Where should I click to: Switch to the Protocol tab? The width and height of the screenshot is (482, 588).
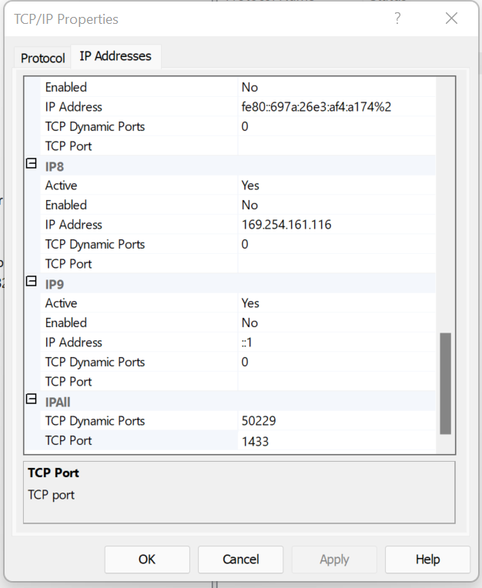(x=43, y=58)
